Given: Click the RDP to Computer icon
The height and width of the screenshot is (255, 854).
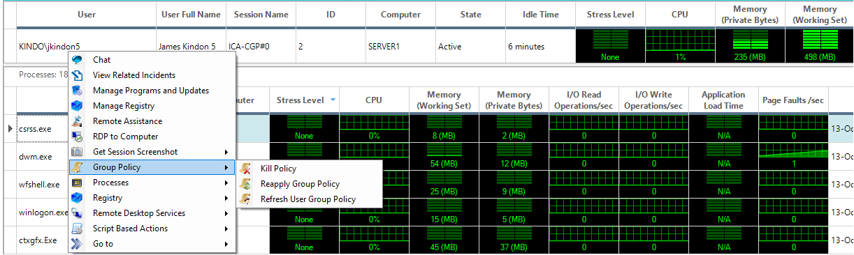Looking at the screenshot, I should (x=78, y=137).
